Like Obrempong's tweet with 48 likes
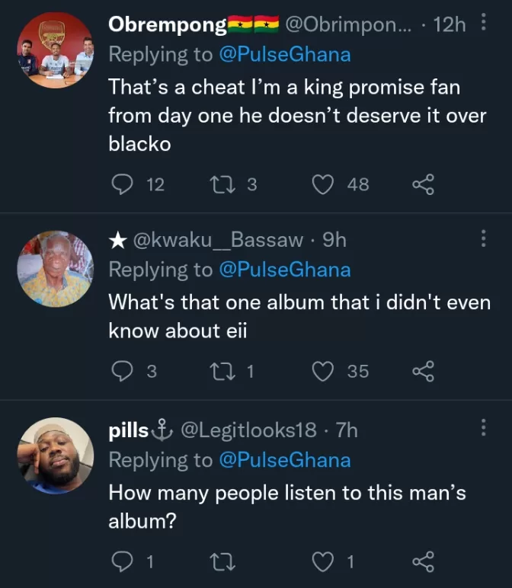Image resolution: width=512 pixels, height=588 pixels. (x=324, y=184)
